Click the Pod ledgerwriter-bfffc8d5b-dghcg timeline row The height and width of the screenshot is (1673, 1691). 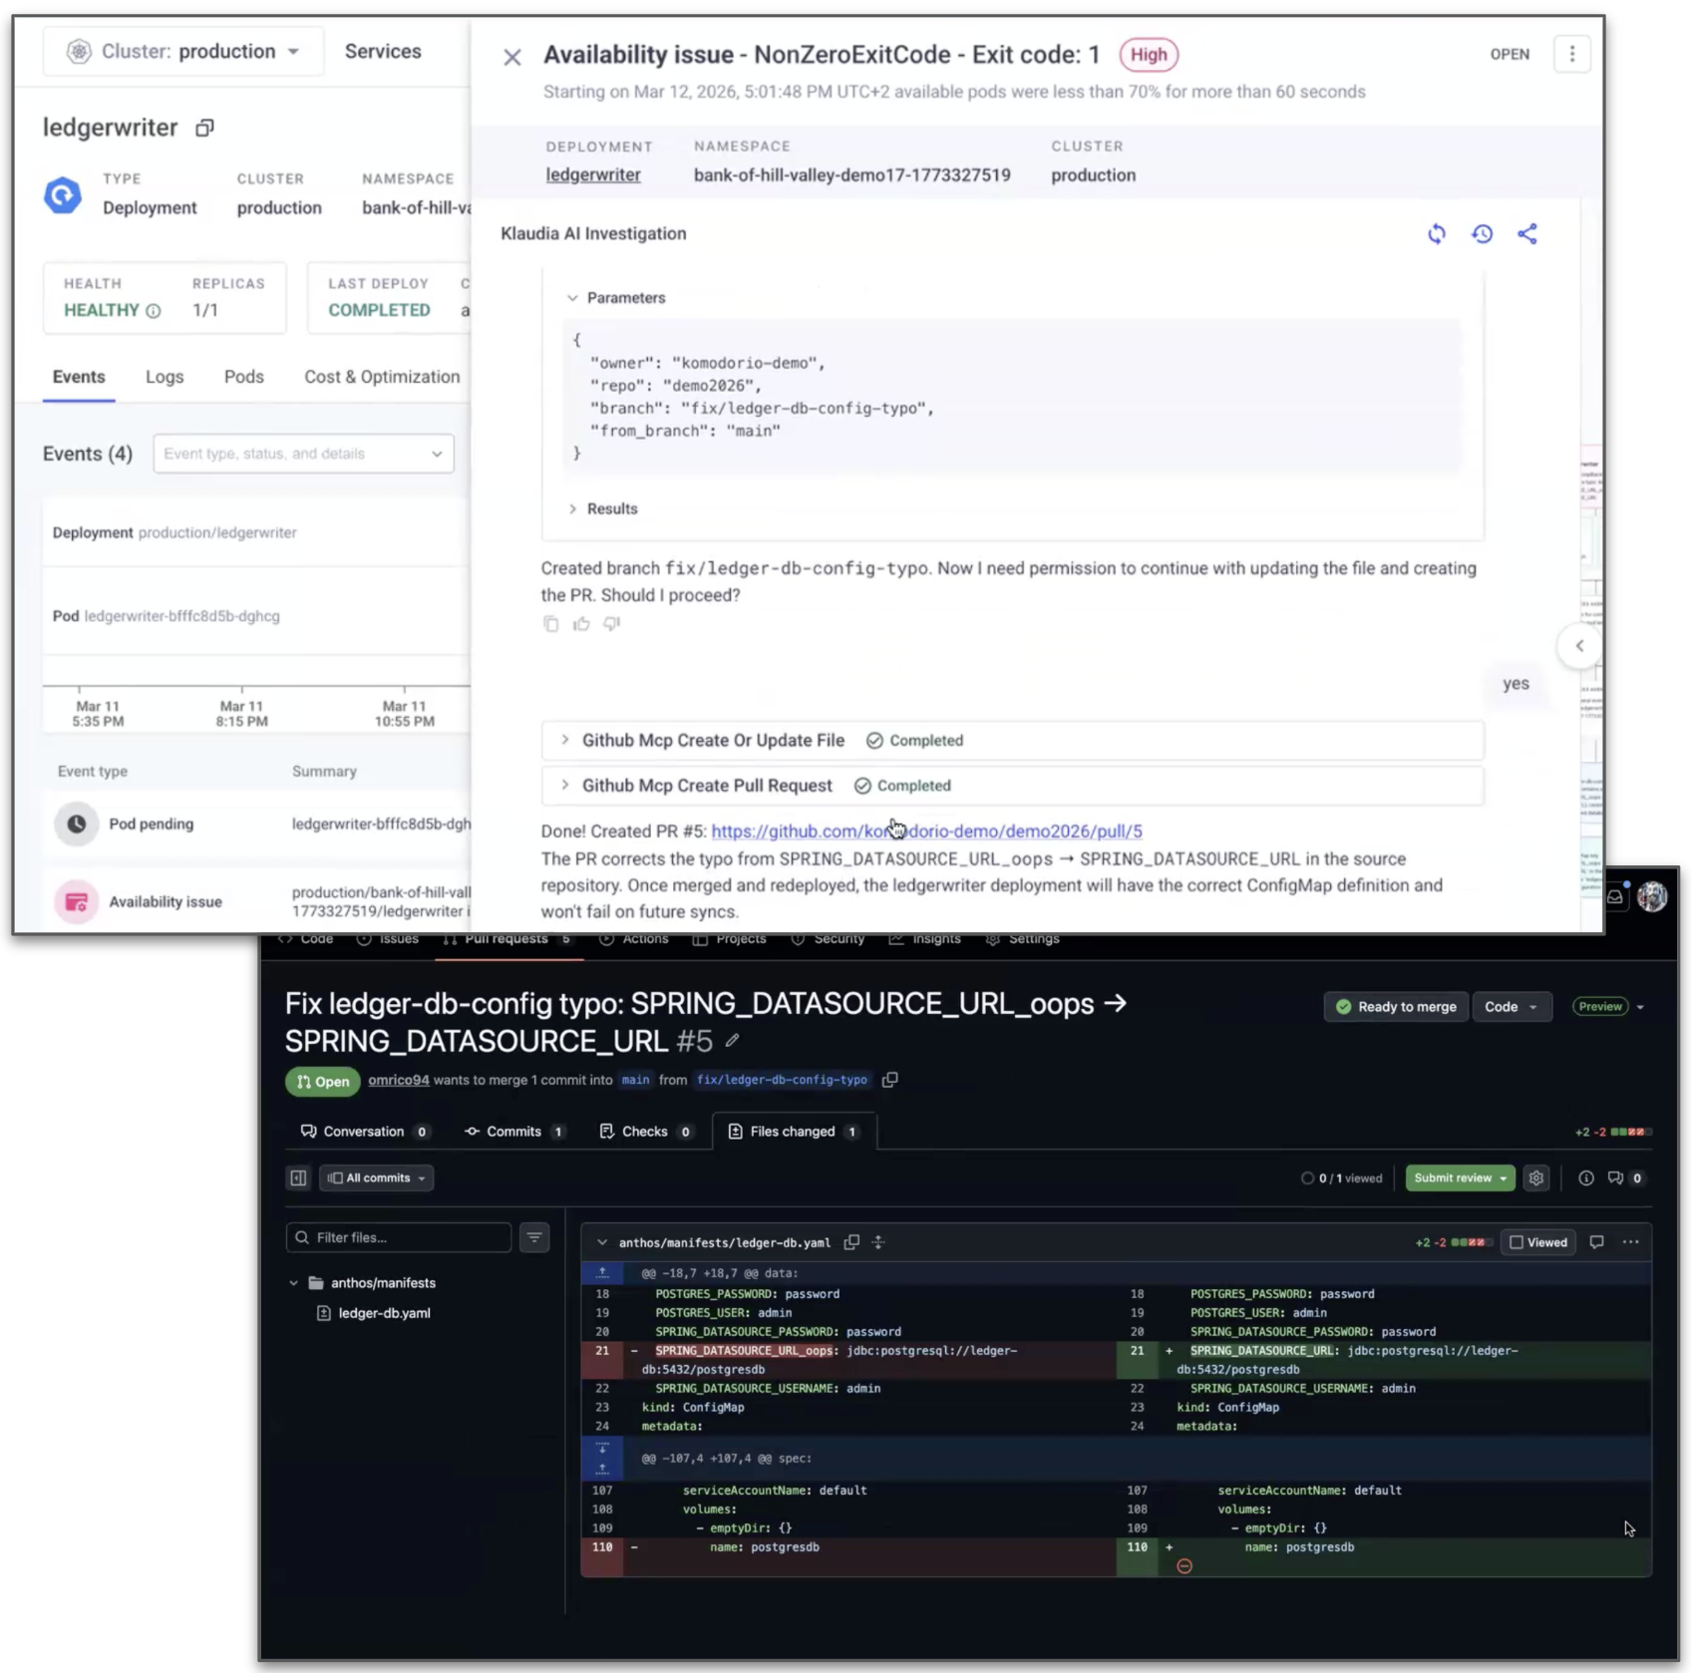[x=256, y=616]
